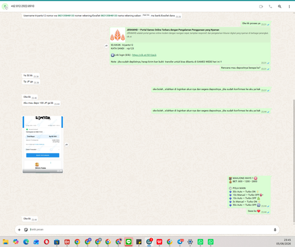Viewport: 295px width, 247px height.
Task: Start a video call with the contact
Action: click(x=261, y=6)
